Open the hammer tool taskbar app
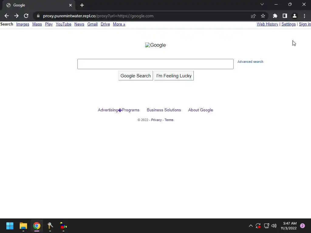 pyautogui.click(x=50, y=226)
